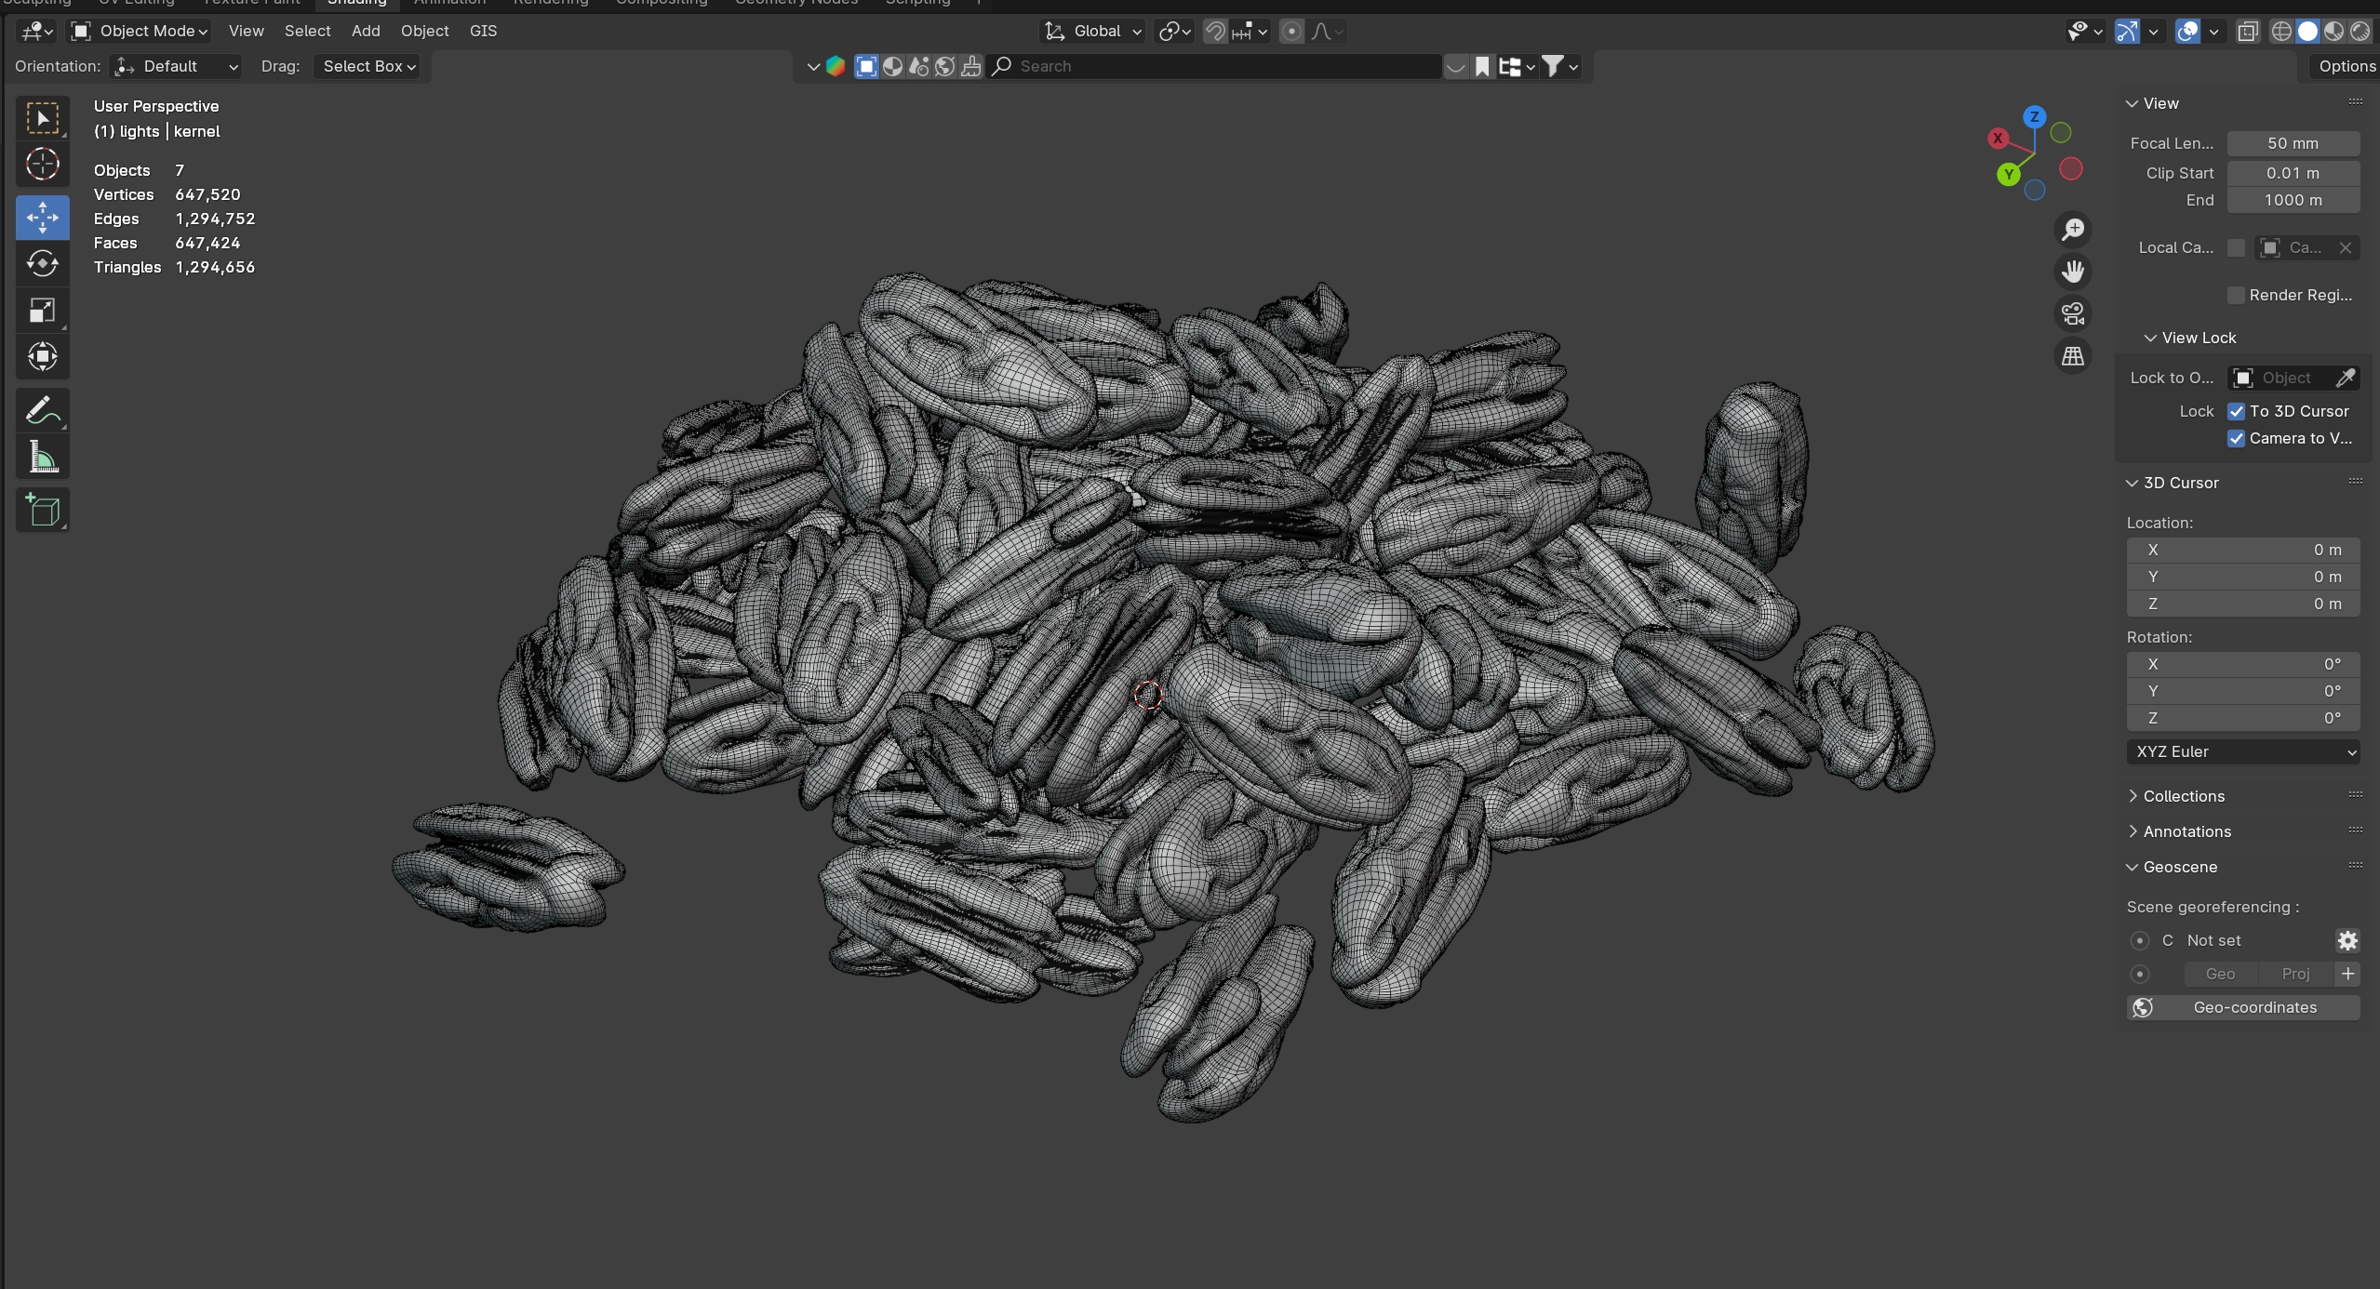Expand the Collections panel
Image resolution: width=2380 pixels, height=1289 pixels.
pos(2183,796)
